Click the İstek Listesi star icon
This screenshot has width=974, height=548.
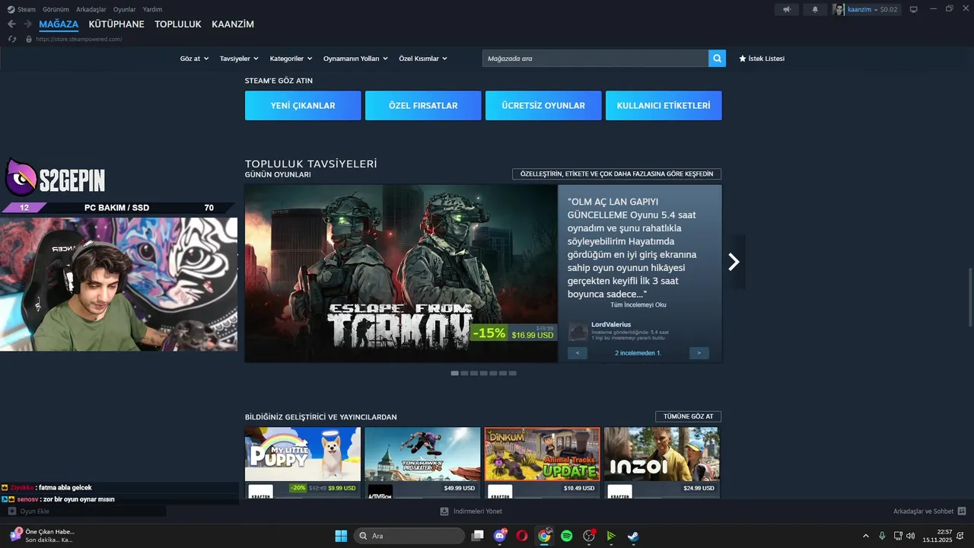click(743, 59)
